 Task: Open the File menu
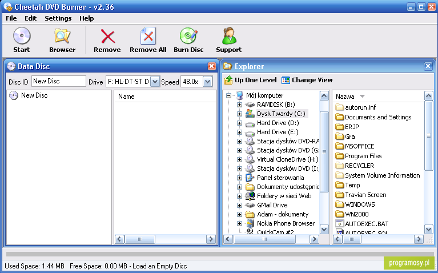coord(11,18)
